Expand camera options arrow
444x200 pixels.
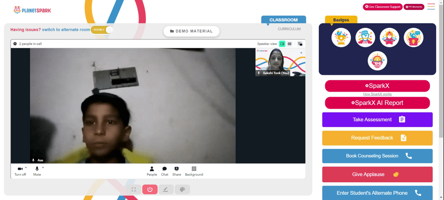click(x=26, y=167)
